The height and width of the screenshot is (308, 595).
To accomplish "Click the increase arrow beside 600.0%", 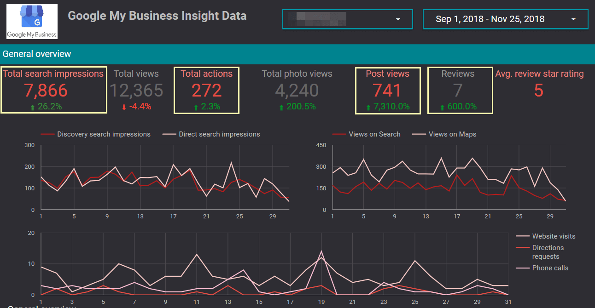I will click(443, 106).
